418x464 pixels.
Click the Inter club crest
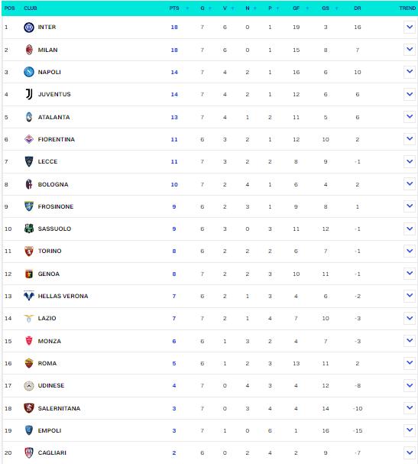tap(29, 28)
